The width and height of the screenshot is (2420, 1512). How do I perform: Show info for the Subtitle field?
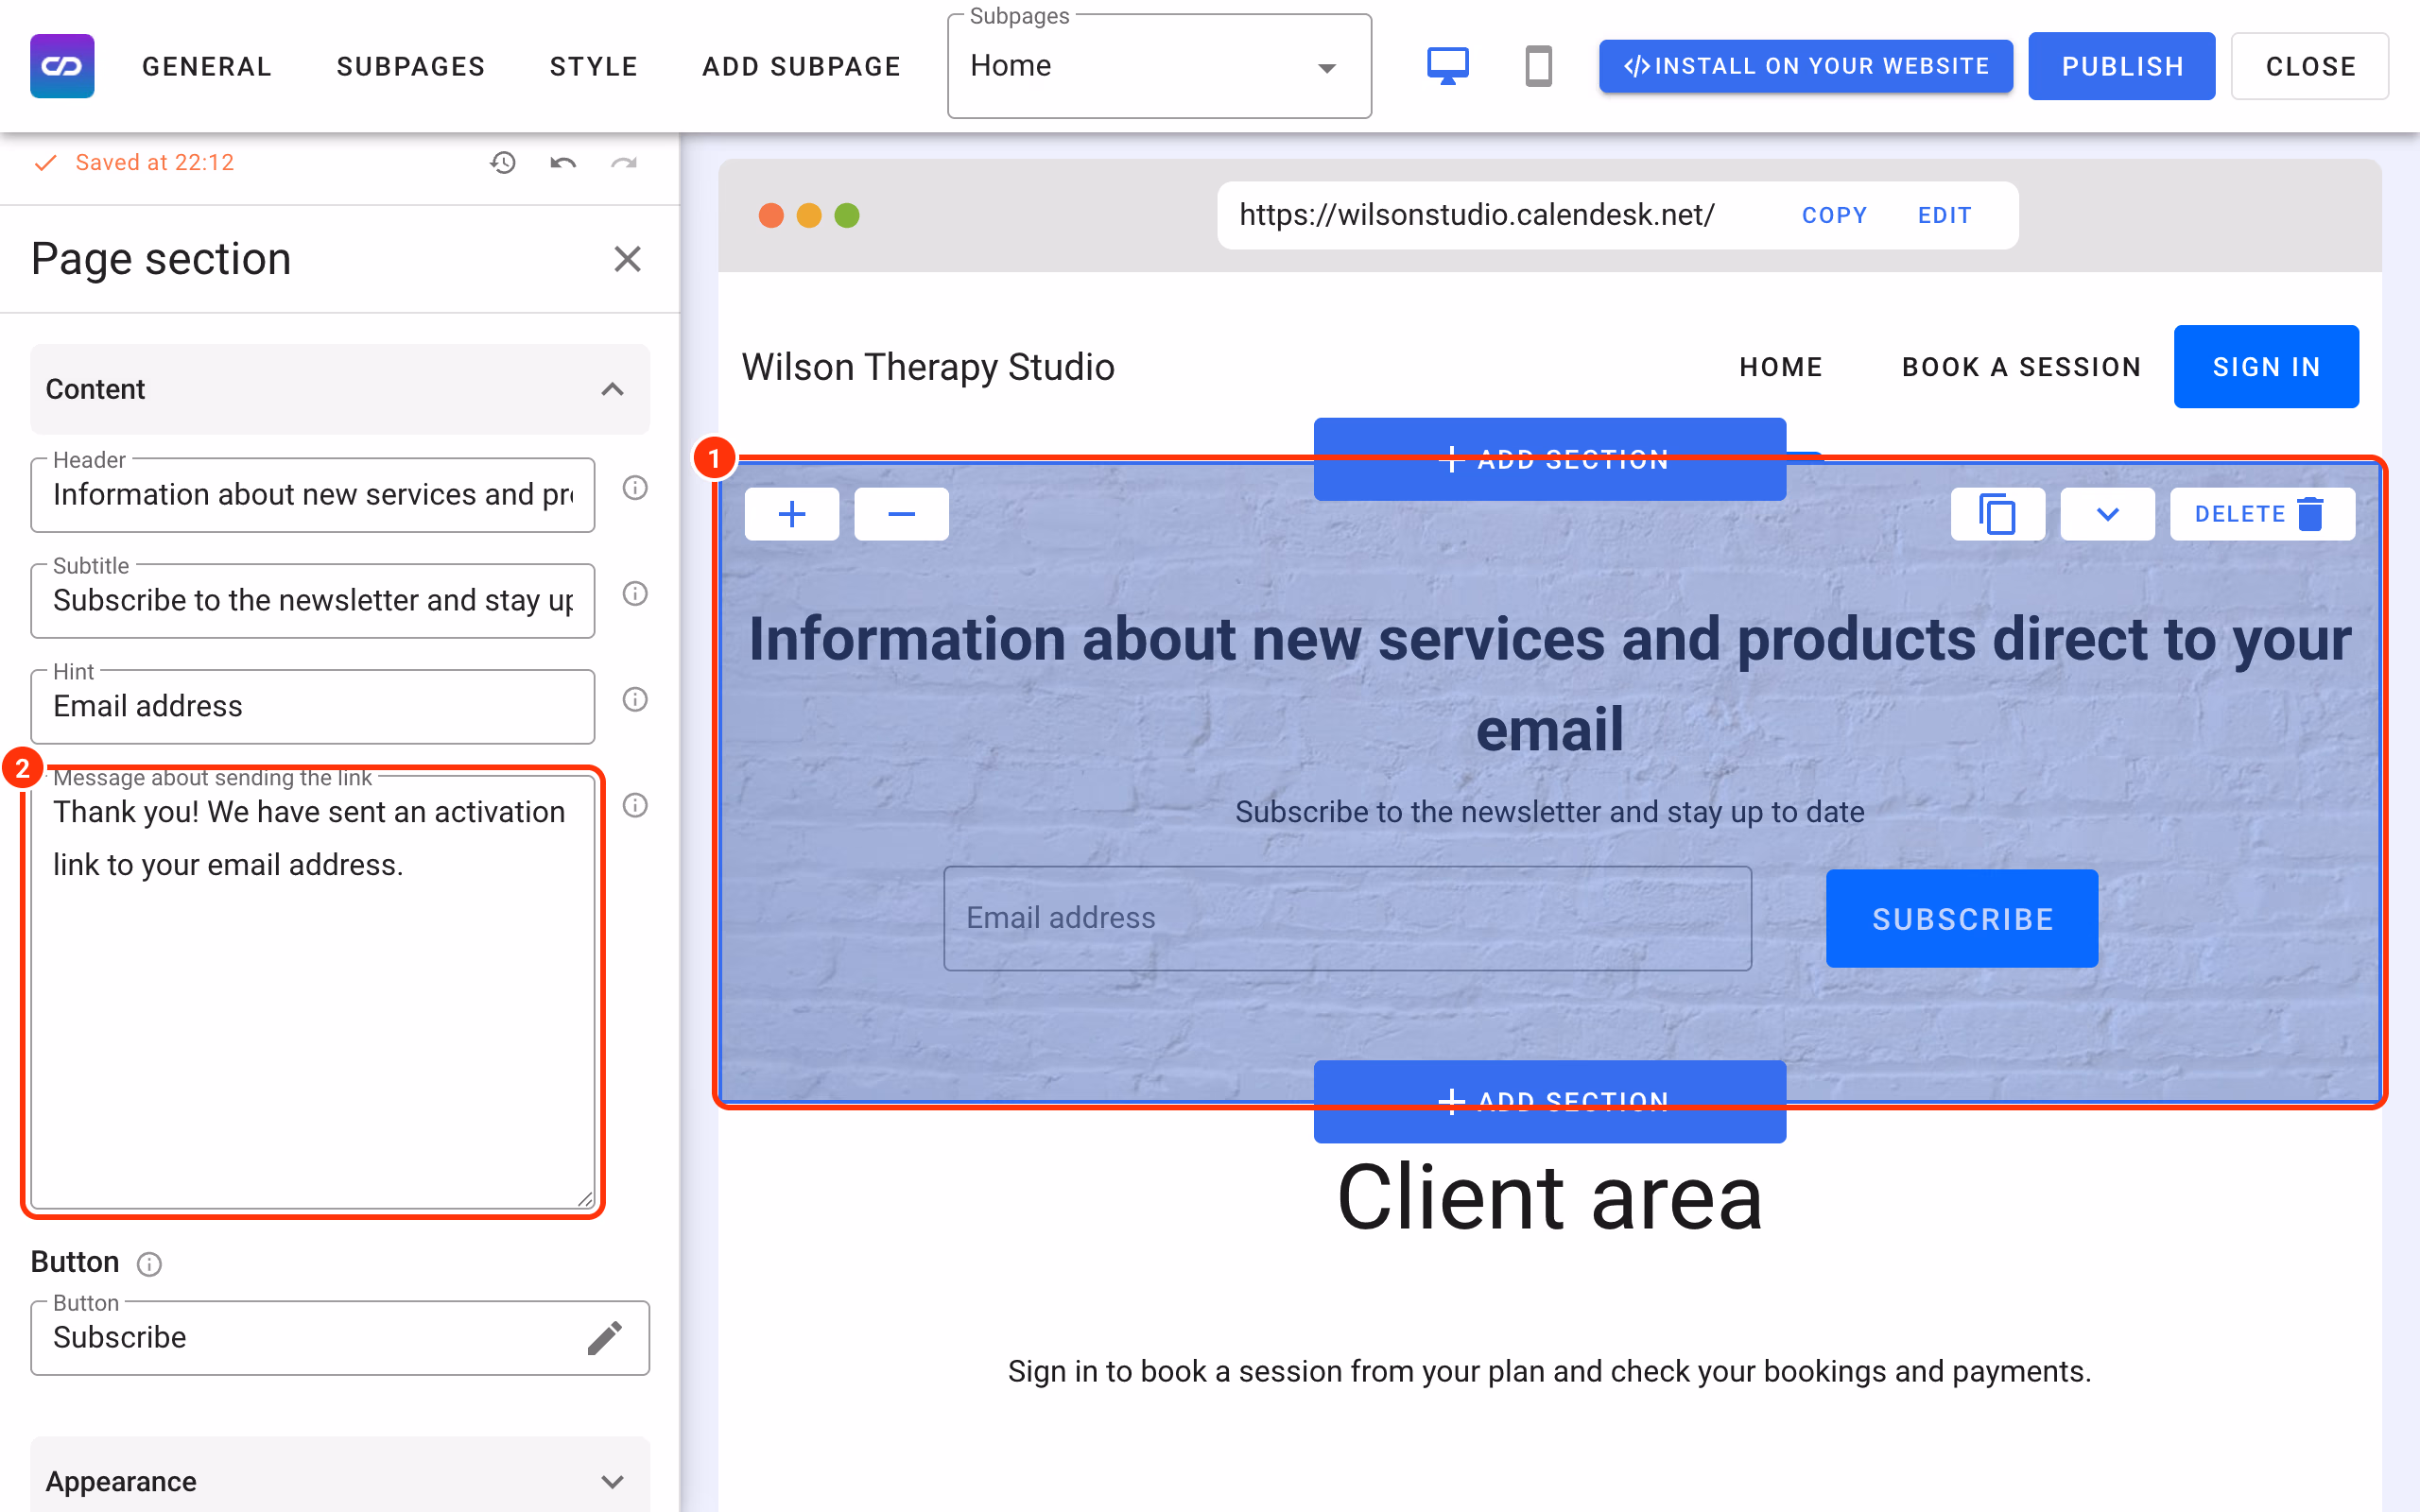tap(635, 594)
